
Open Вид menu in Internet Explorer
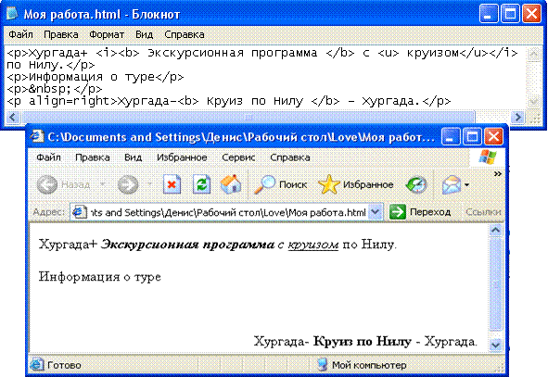pos(134,157)
